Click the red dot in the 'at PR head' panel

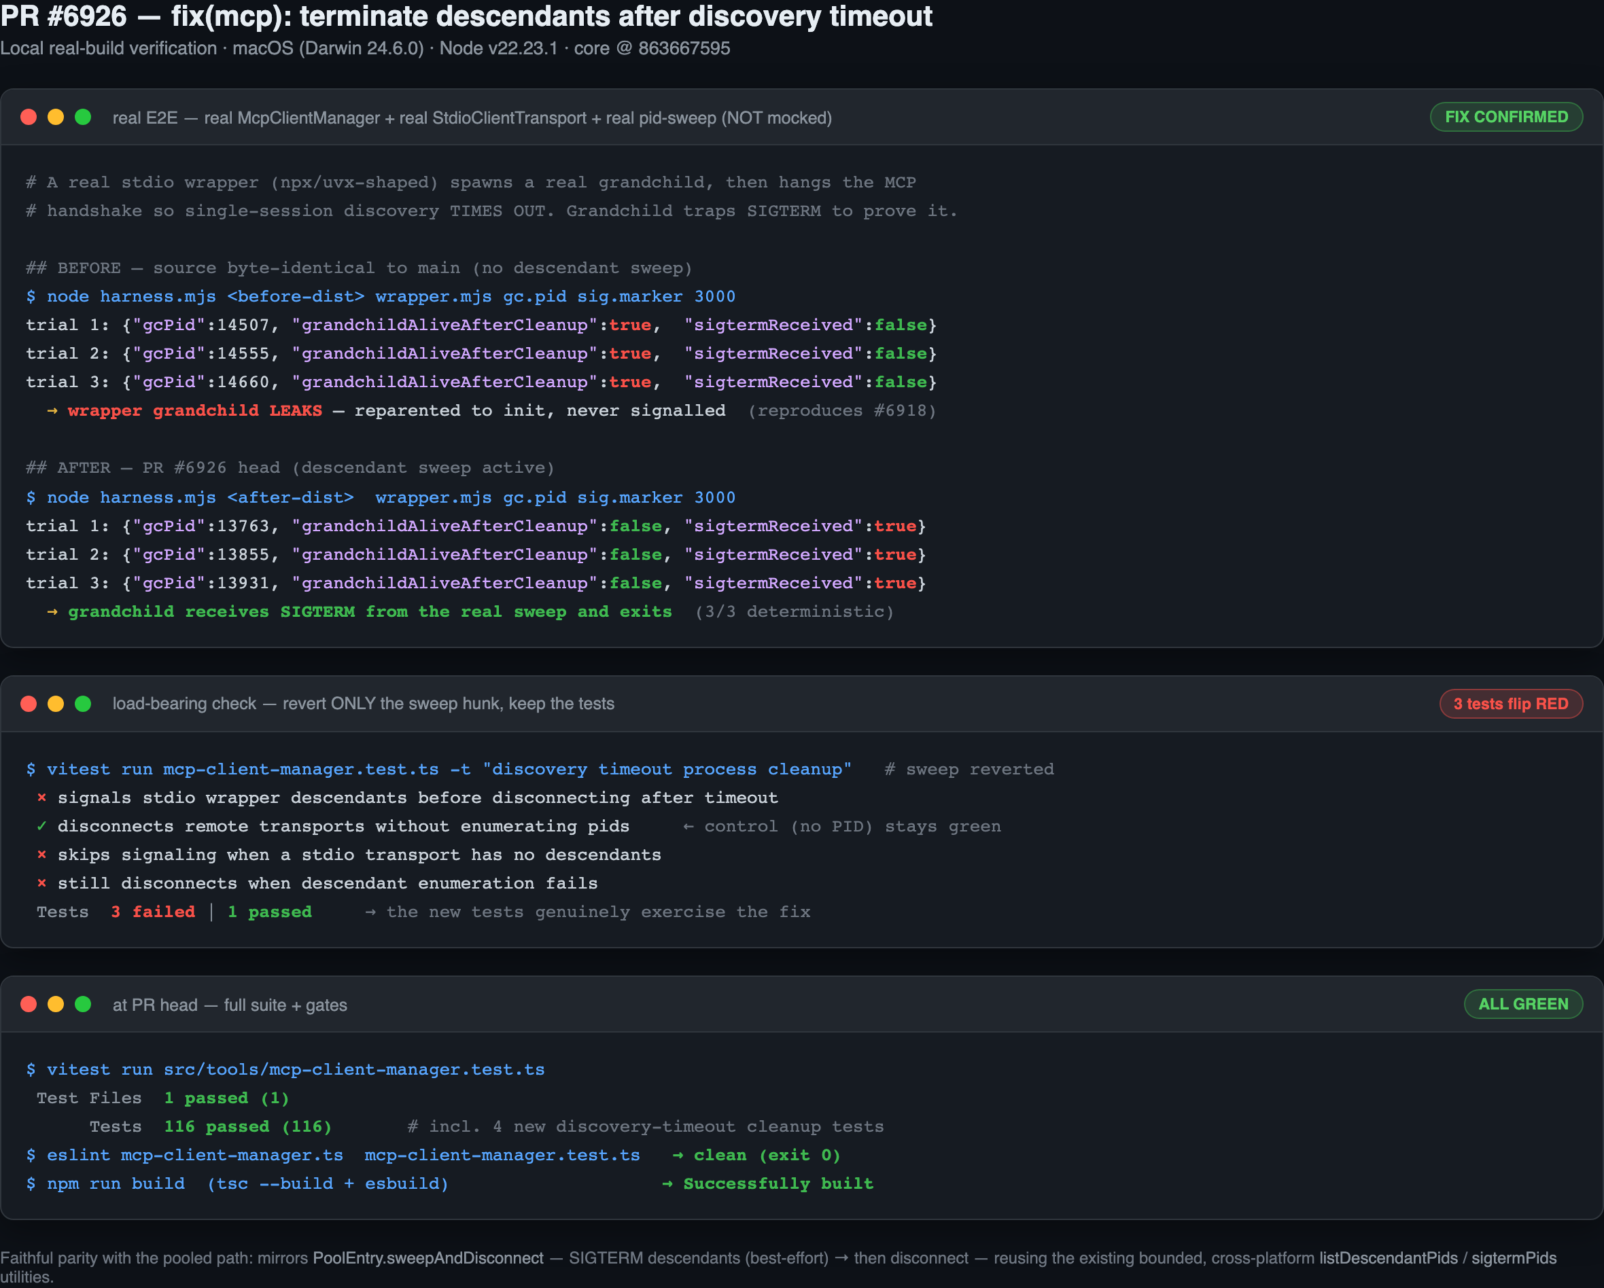(x=29, y=1004)
